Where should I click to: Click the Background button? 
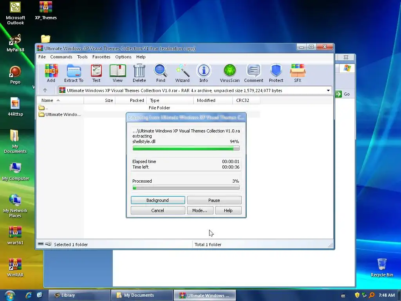point(158,200)
